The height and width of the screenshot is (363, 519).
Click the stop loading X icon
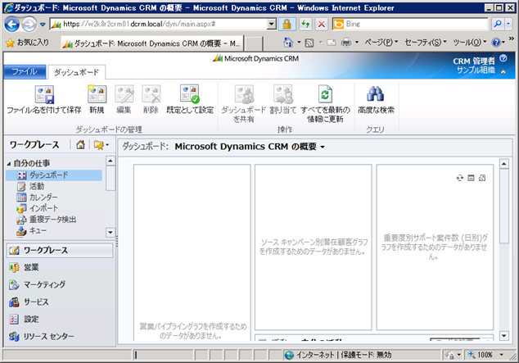coord(321,24)
